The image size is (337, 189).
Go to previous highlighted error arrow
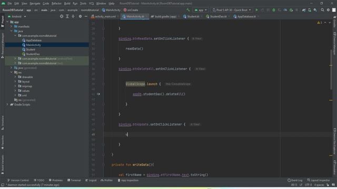coord(325,23)
